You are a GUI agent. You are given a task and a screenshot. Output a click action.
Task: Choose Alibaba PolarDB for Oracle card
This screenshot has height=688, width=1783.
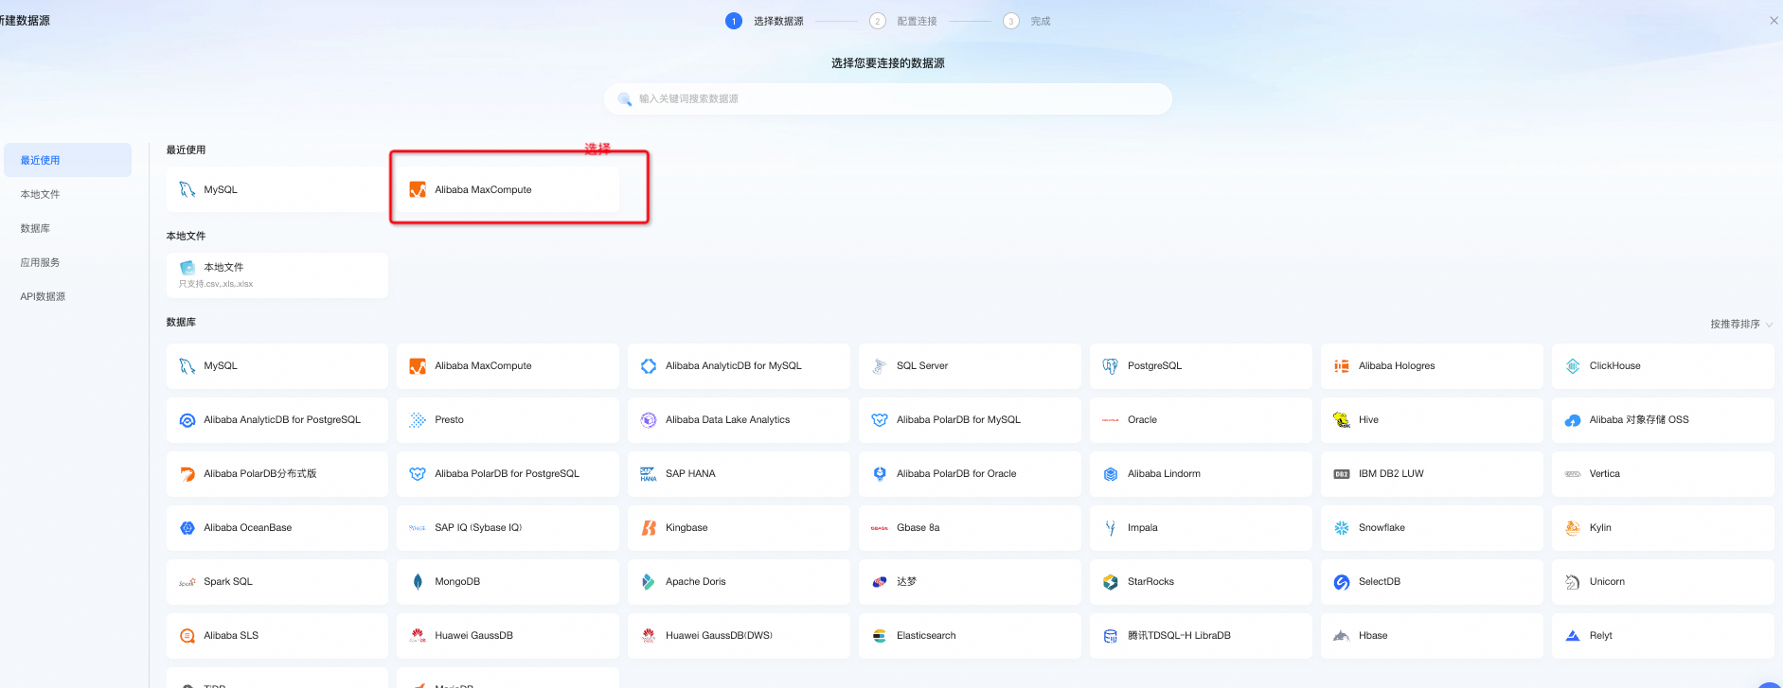click(x=970, y=474)
